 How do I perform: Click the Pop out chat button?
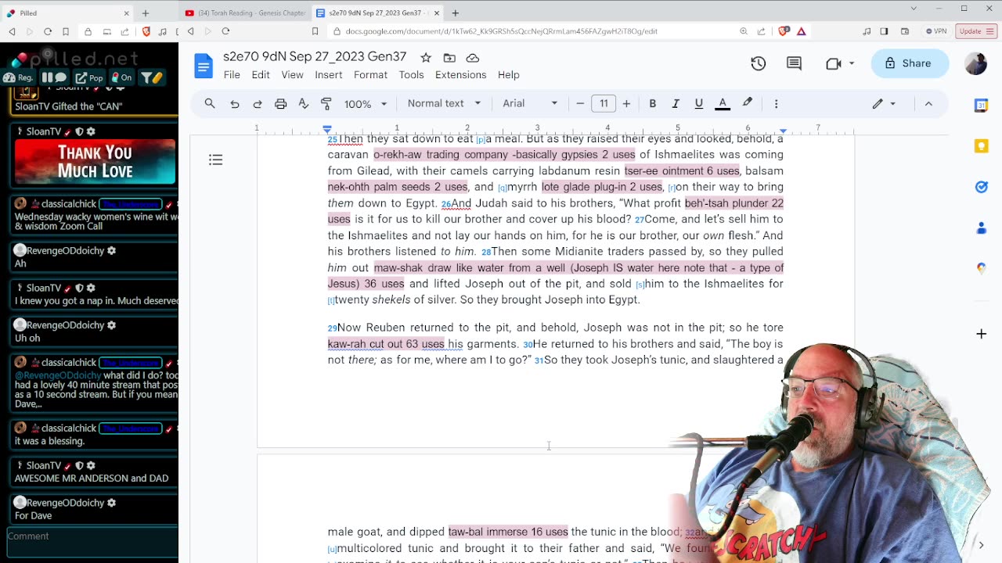(89, 77)
